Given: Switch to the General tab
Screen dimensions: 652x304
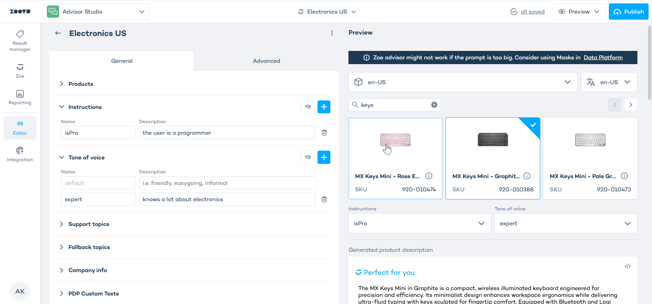Looking at the screenshot, I should (x=122, y=61).
